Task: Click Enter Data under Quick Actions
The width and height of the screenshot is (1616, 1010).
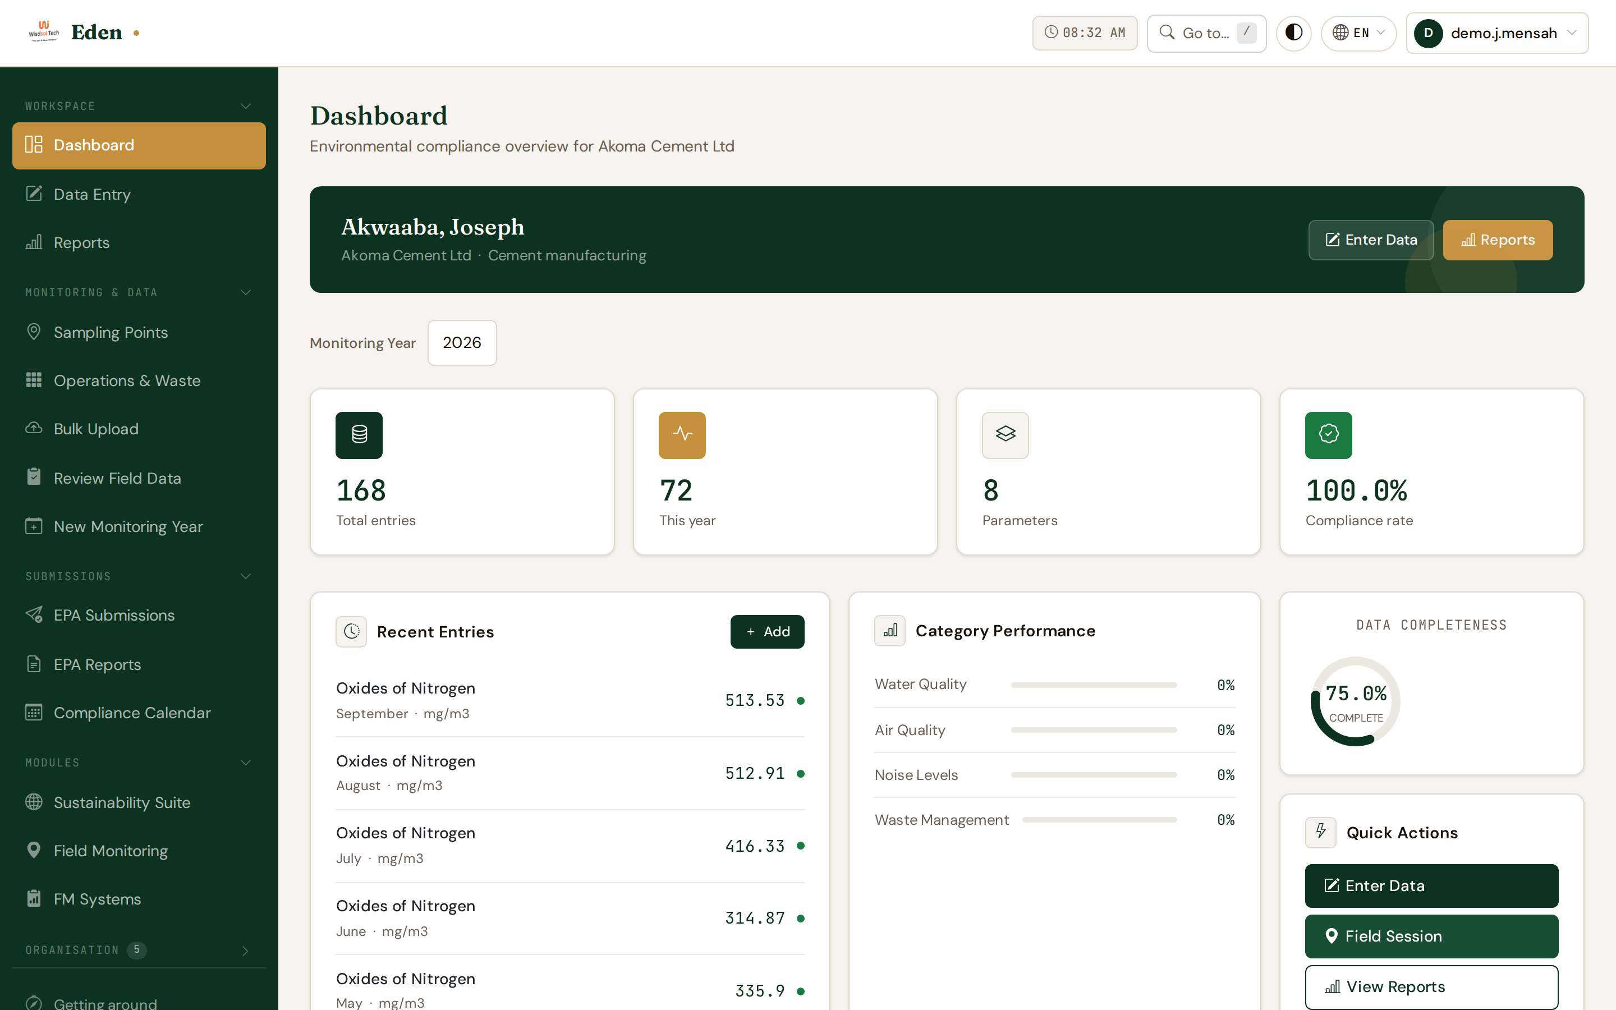Action: coord(1432,886)
